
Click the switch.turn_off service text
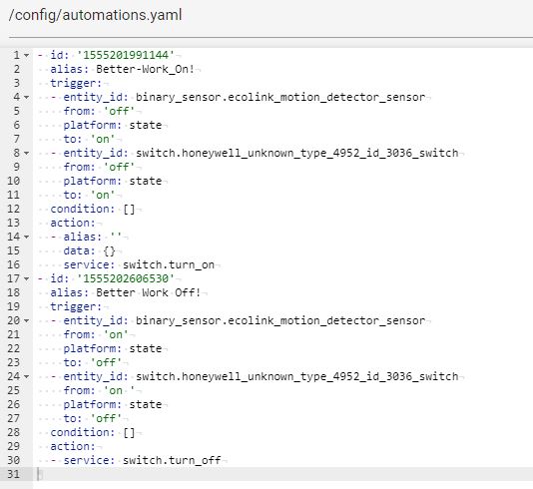tap(172, 460)
